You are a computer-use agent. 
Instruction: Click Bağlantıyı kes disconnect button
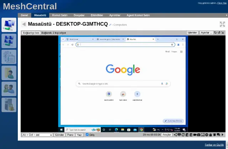(x=31, y=33)
